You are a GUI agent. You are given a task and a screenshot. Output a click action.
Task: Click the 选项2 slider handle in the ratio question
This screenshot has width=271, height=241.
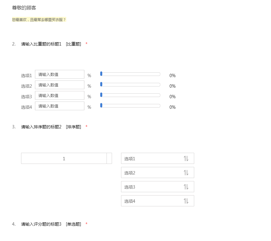click(x=101, y=84)
